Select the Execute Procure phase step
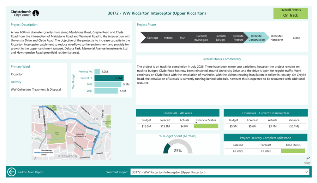317x183 pixels. click(238, 38)
